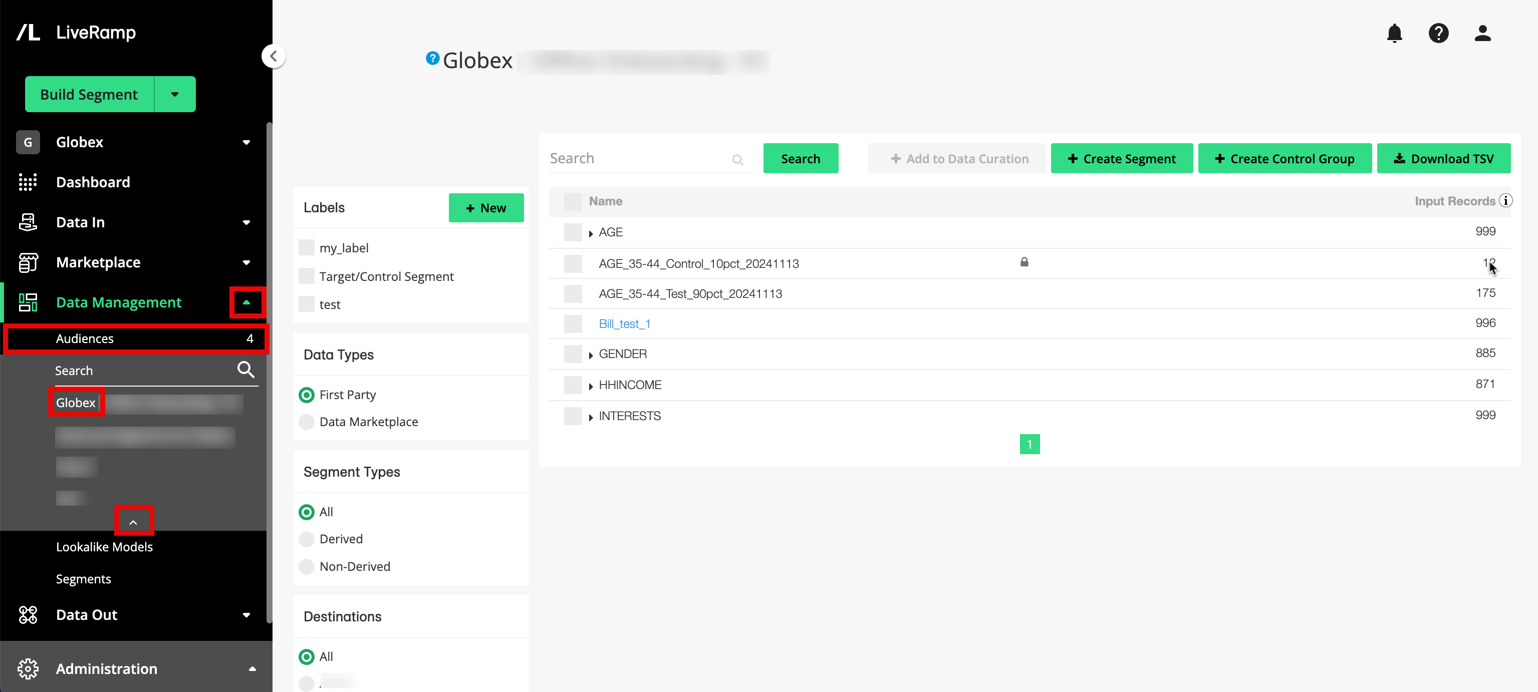Screen dimensions: 1538x692
Task: Click the green Search button
Action: [800, 158]
